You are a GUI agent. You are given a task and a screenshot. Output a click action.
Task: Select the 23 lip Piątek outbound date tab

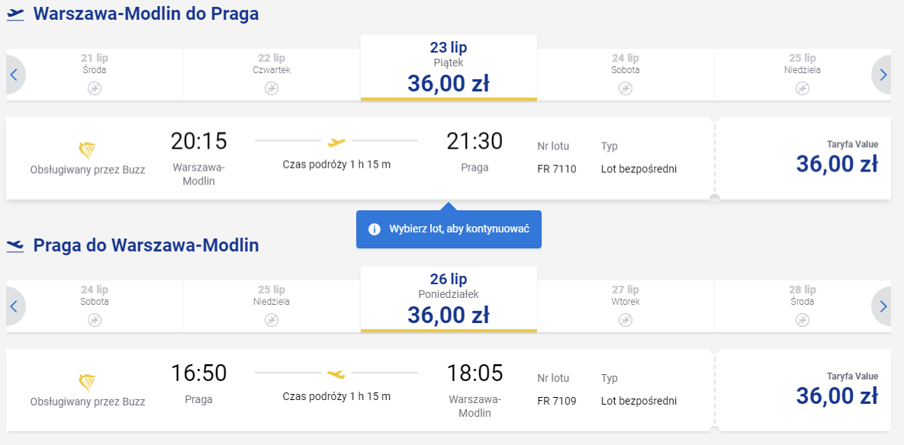449,67
